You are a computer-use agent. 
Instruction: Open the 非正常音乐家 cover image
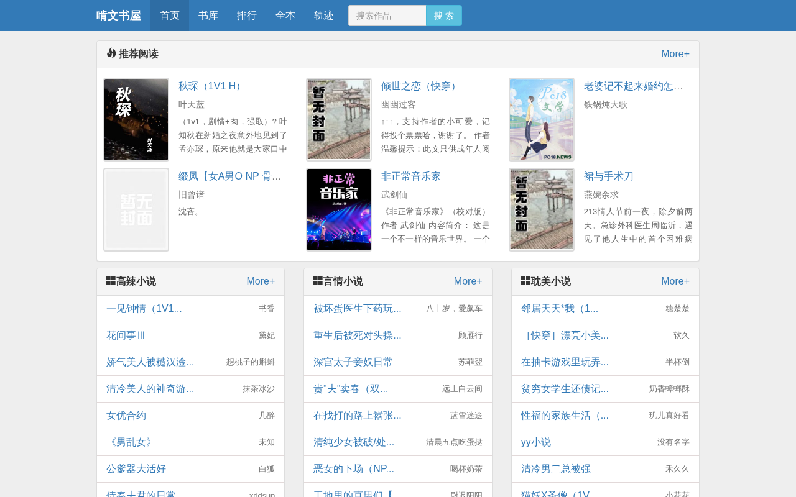click(339, 209)
